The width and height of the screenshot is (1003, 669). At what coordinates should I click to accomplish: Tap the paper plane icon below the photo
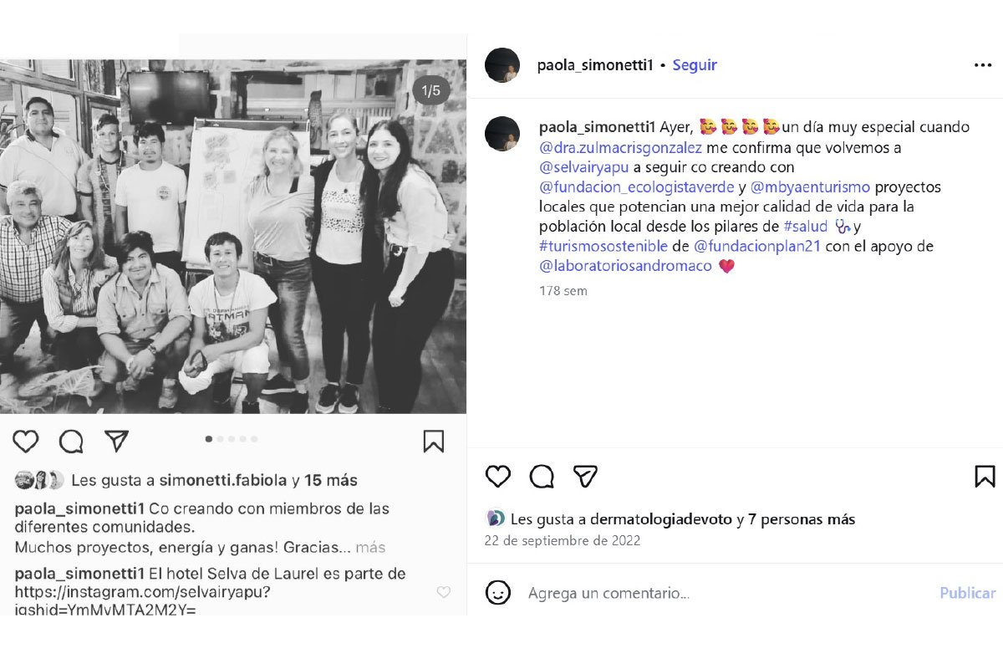pos(116,442)
